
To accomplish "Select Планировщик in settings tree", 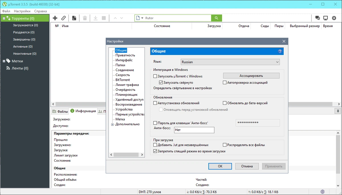I will click(x=127, y=95).
